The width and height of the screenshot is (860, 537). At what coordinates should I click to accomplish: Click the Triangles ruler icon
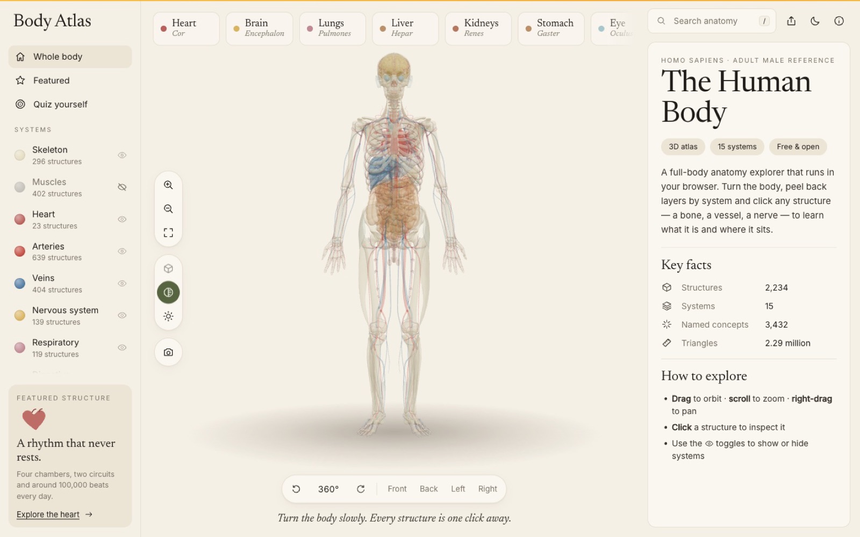(x=667, y=343)
